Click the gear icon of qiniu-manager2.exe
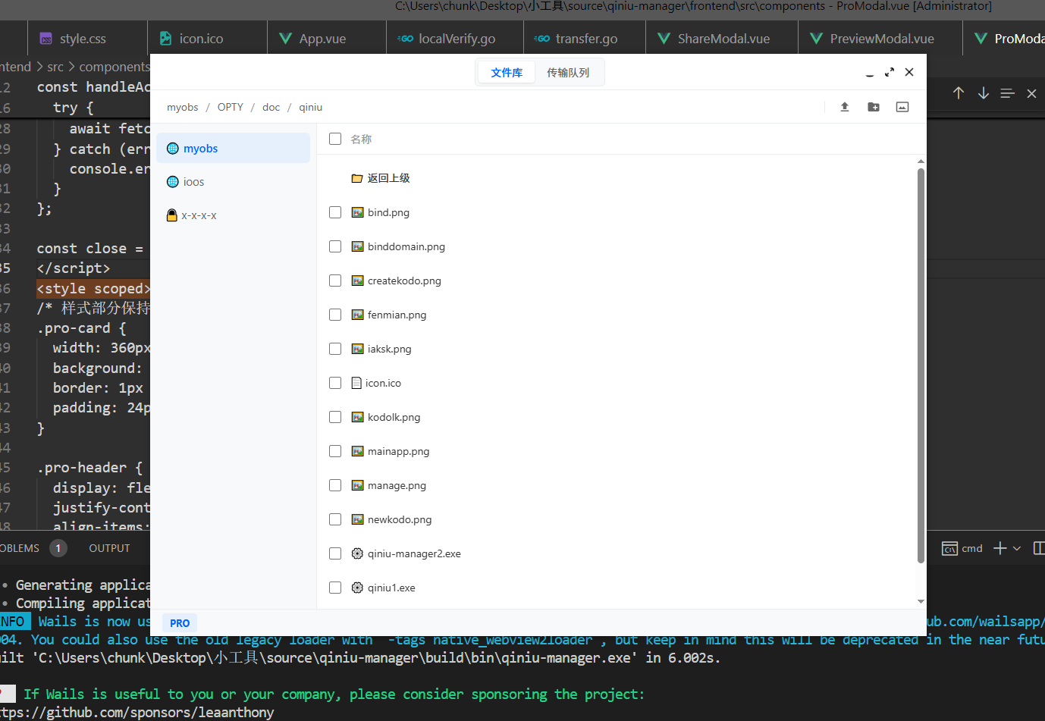Image resolution: width=1045 pixels, height=721 pixels. click(x=357, y=553)
